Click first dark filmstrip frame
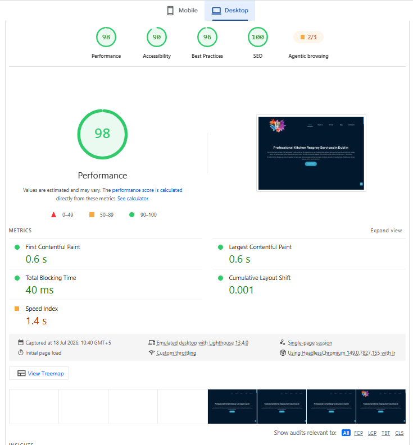413x445 pixels. (x=232, y=407)
